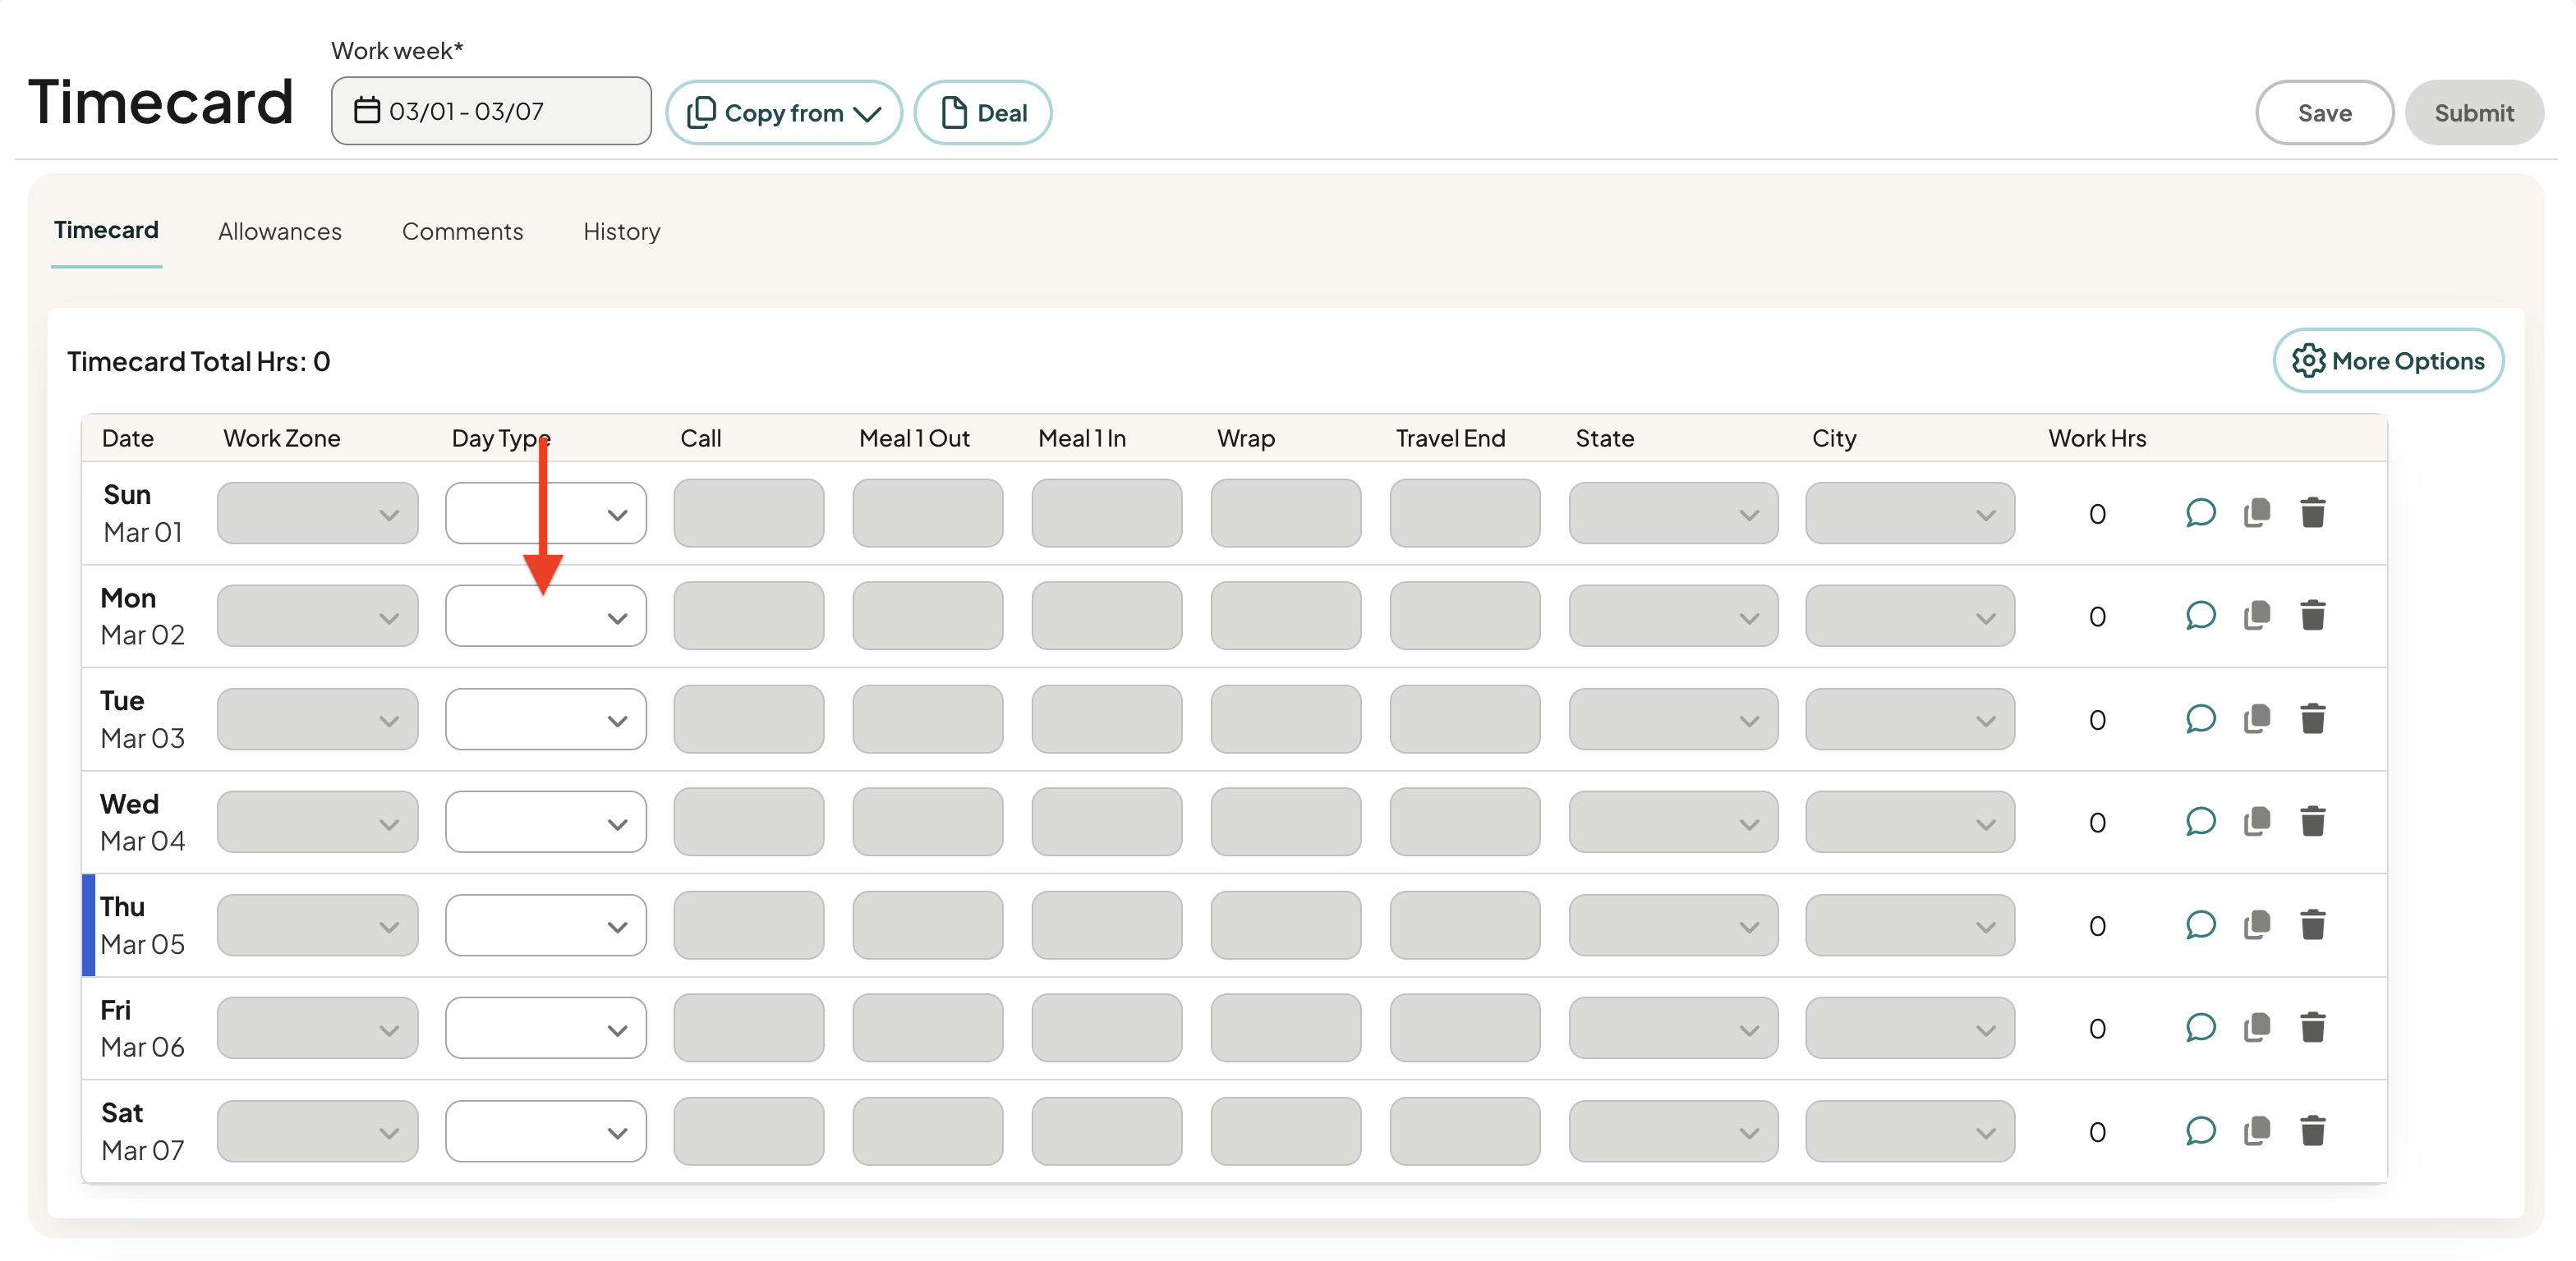
Task: Open the Day Type dropdown for Sun Mar 01
Action: click(546, 514)
